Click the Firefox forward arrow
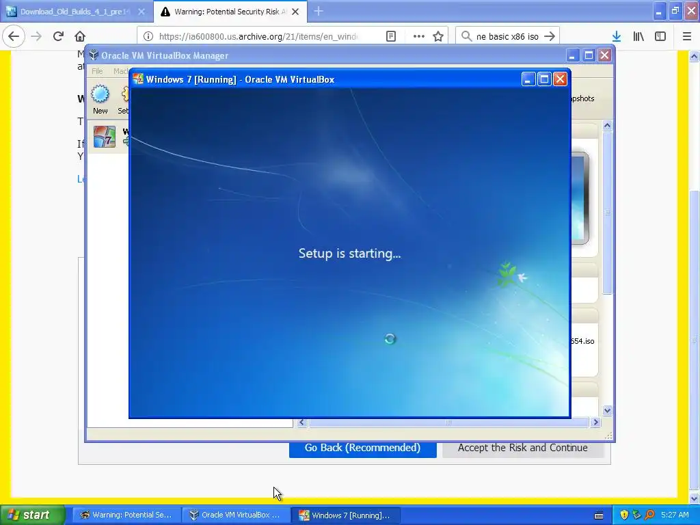 [x=36, y=36]
